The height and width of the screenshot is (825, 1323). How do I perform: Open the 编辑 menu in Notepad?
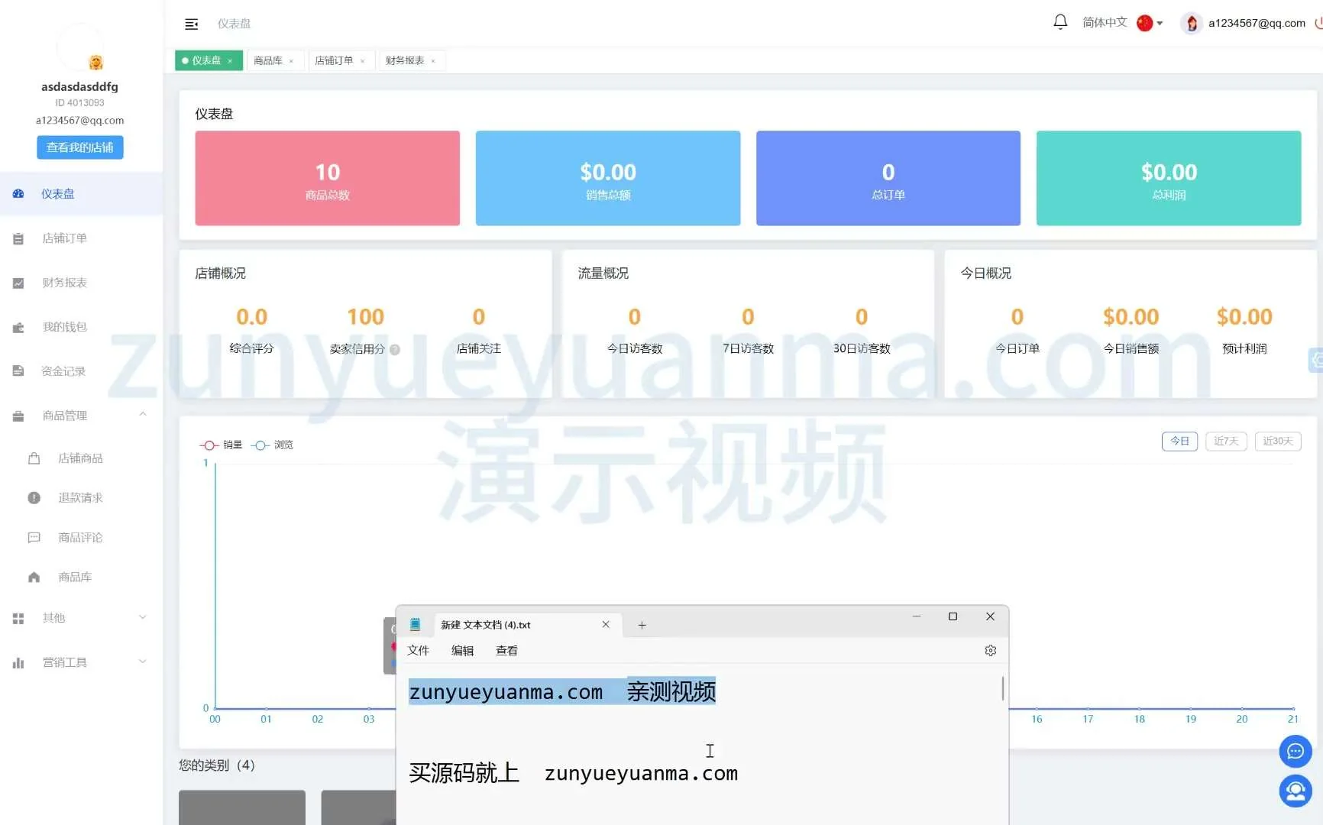[x=462, y=651]
